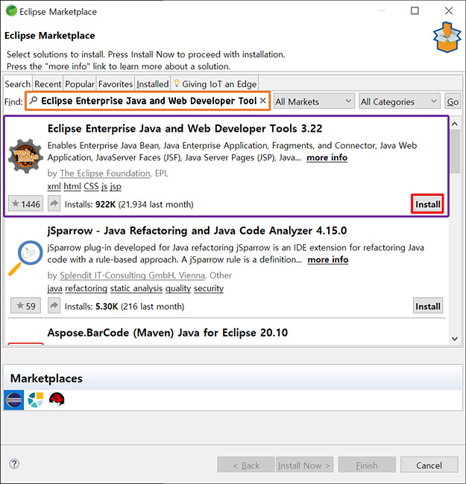Switch to the Installed tab

tap(153, 84)
